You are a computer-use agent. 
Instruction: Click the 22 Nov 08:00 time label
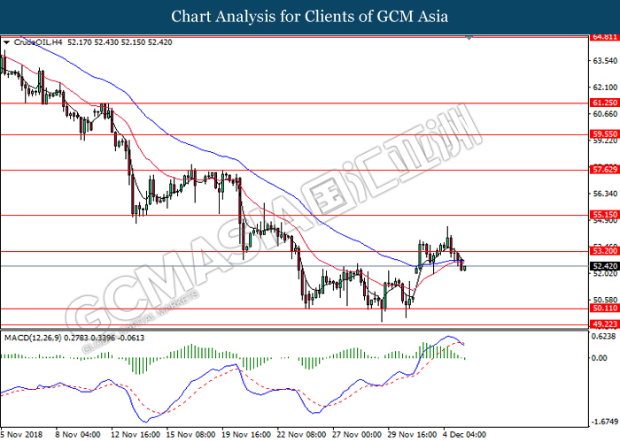(x=301, y=435)
